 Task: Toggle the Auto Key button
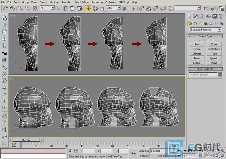pos(144,151)
